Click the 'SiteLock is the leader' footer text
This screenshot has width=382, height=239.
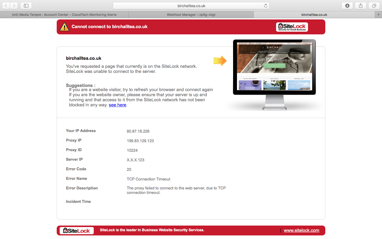click(x=152, y=230)
